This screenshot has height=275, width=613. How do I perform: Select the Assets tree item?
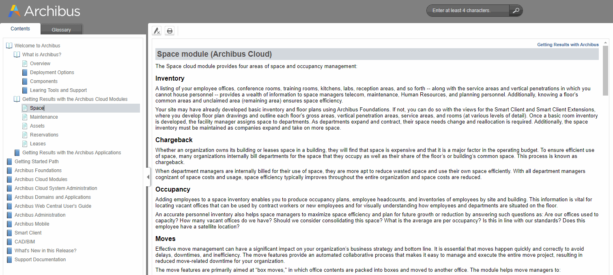[x=38, y=126]
